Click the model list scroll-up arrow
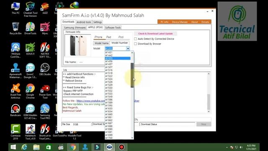Viewport: 268px width, 151px height. pos(132,53)
